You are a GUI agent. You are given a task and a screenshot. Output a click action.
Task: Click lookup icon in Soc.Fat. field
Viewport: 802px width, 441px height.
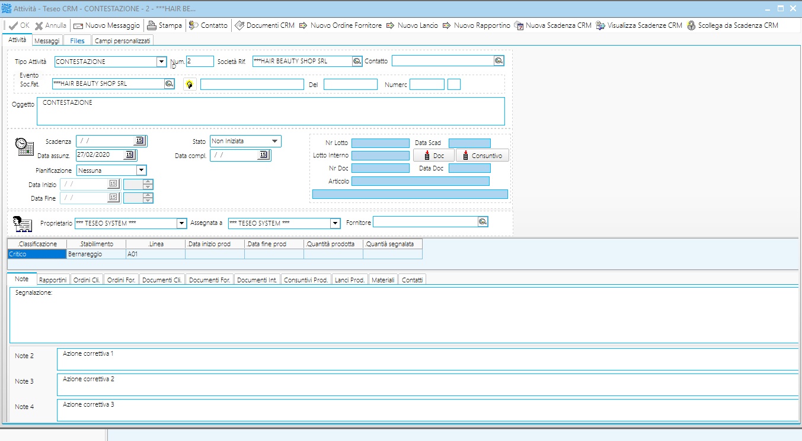(169, 84)
